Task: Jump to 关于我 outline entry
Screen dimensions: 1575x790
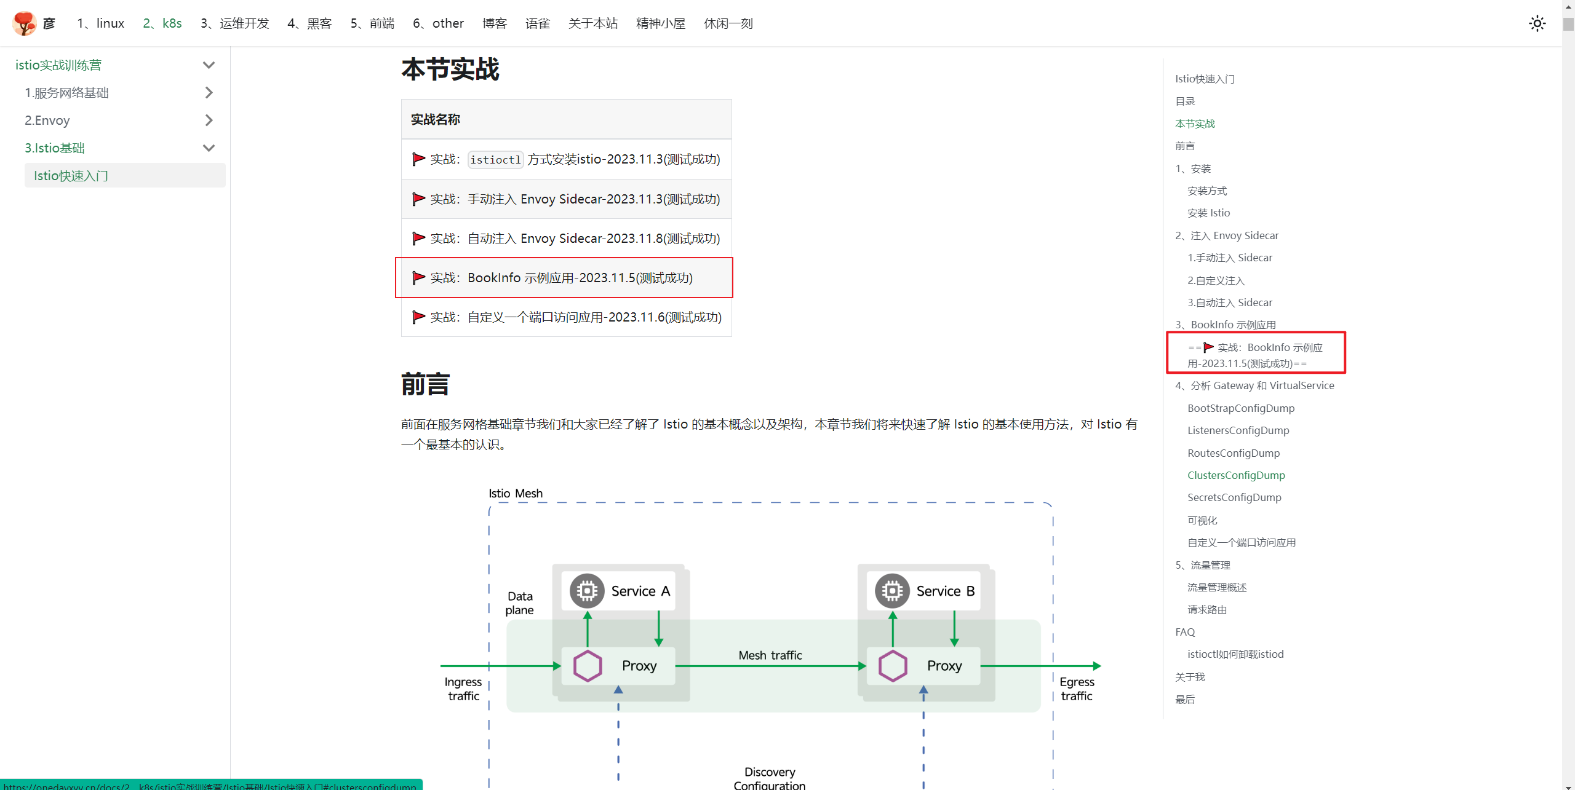Action: point(1190,677)
